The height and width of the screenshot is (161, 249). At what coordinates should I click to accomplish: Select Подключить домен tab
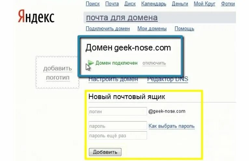pyautogui.click(x=108, y=29)
